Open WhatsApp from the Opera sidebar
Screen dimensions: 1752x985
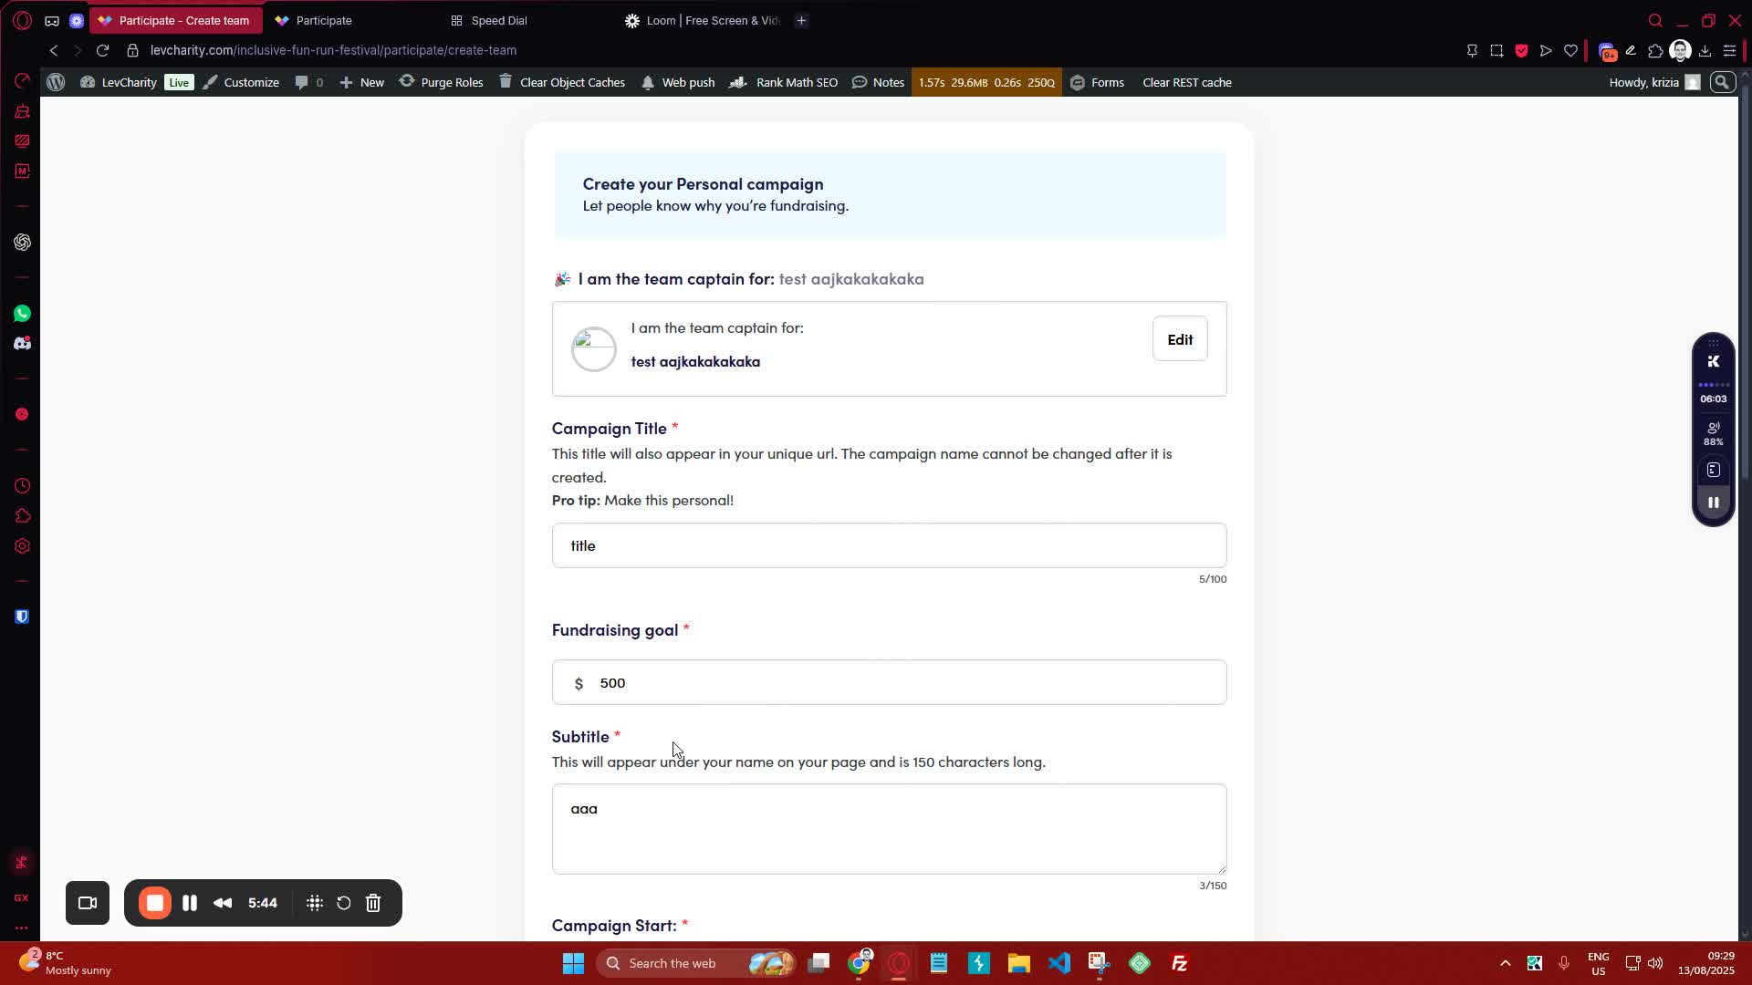tap(22, 314)
